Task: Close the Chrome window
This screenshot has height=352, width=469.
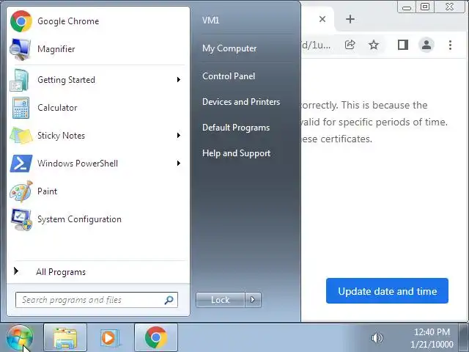Action: point(449,7)
